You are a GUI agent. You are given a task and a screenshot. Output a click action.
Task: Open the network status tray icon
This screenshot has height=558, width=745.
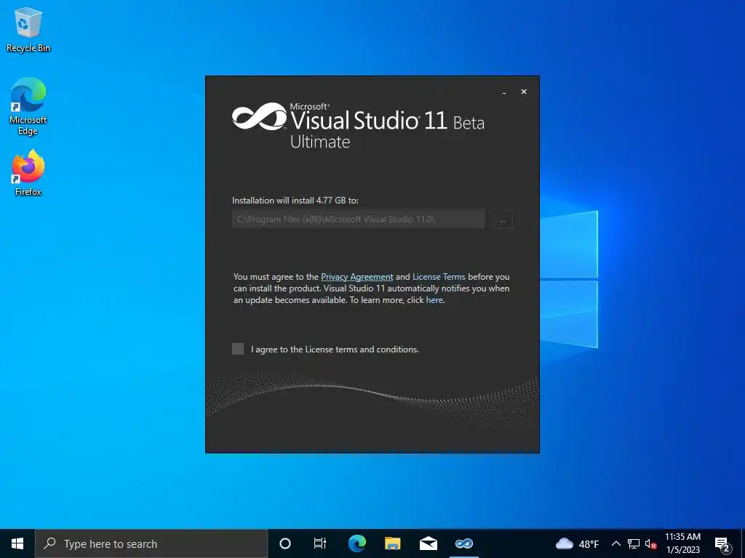(x=634, y=543)
